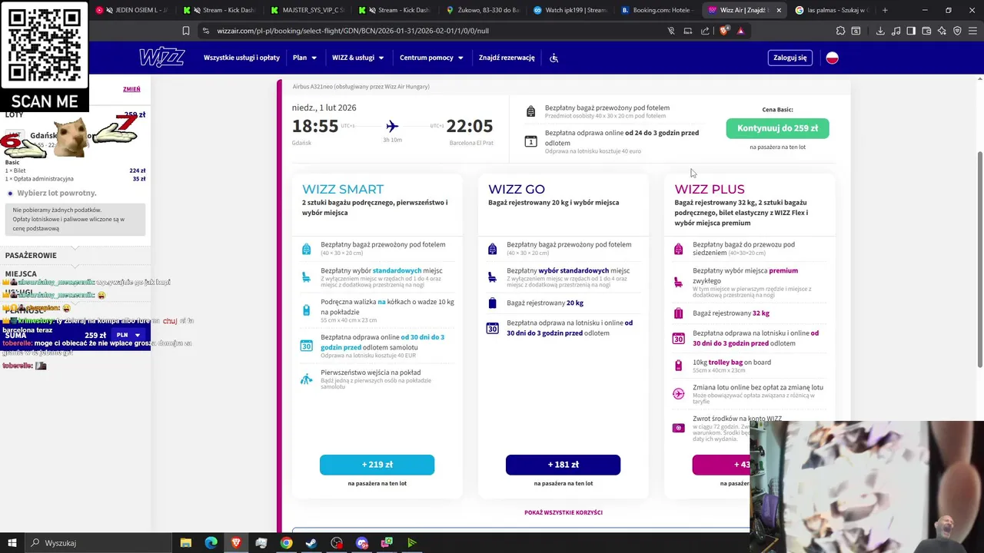Switch to the las palmas Google tab
The image size is (984, 553).
[x=831, y=10]
